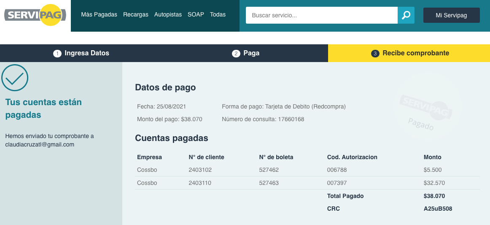
Task: Click the Empresa column header
Action: (x=149, y=157)
